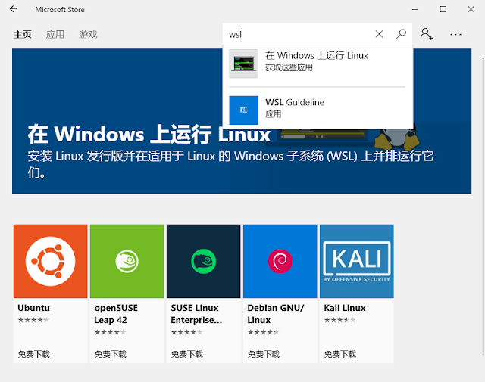Click the Ubuntu star rating
Screen dimensions: 485x382
pos(33,320)
